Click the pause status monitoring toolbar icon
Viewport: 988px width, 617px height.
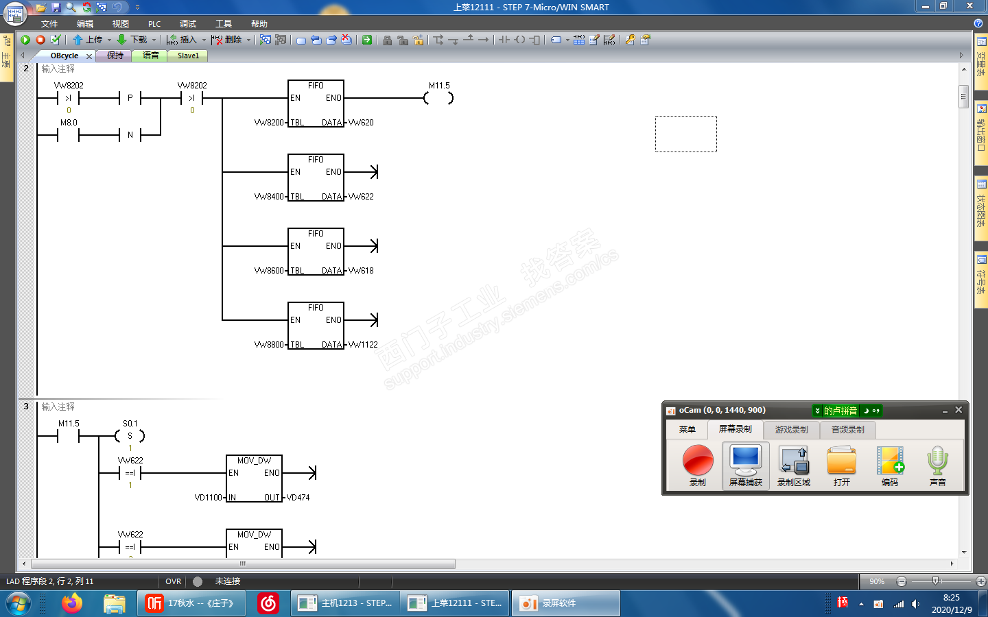click(x=281, y=40)
